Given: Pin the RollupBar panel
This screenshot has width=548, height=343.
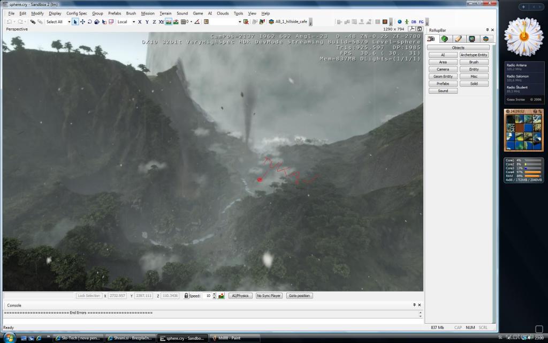Looking at the screenshot, I should (x=487, y=30).
